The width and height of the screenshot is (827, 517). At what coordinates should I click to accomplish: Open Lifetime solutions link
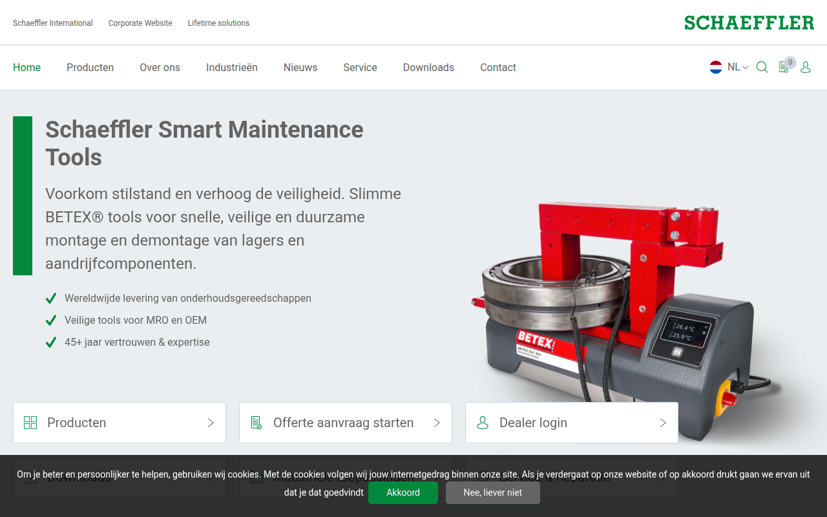(x=218, y=23)
